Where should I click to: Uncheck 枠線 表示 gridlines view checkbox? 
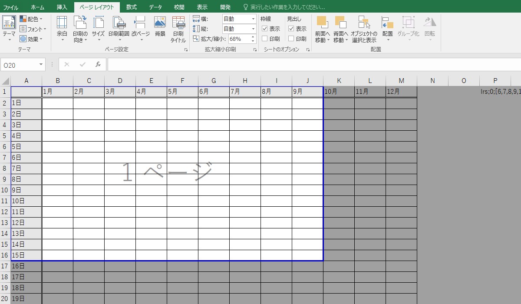click(x=265, y=29)
